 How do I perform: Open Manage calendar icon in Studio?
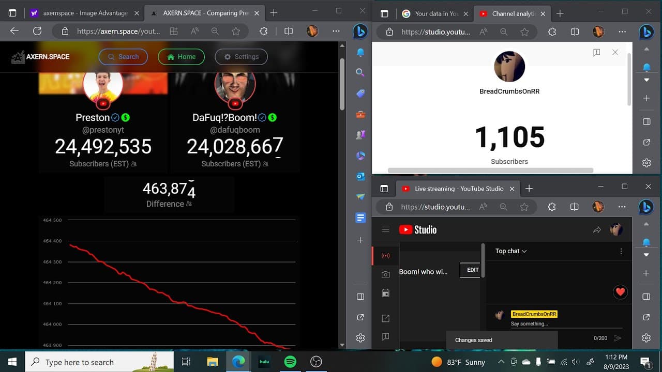click(x=385, y=293)
